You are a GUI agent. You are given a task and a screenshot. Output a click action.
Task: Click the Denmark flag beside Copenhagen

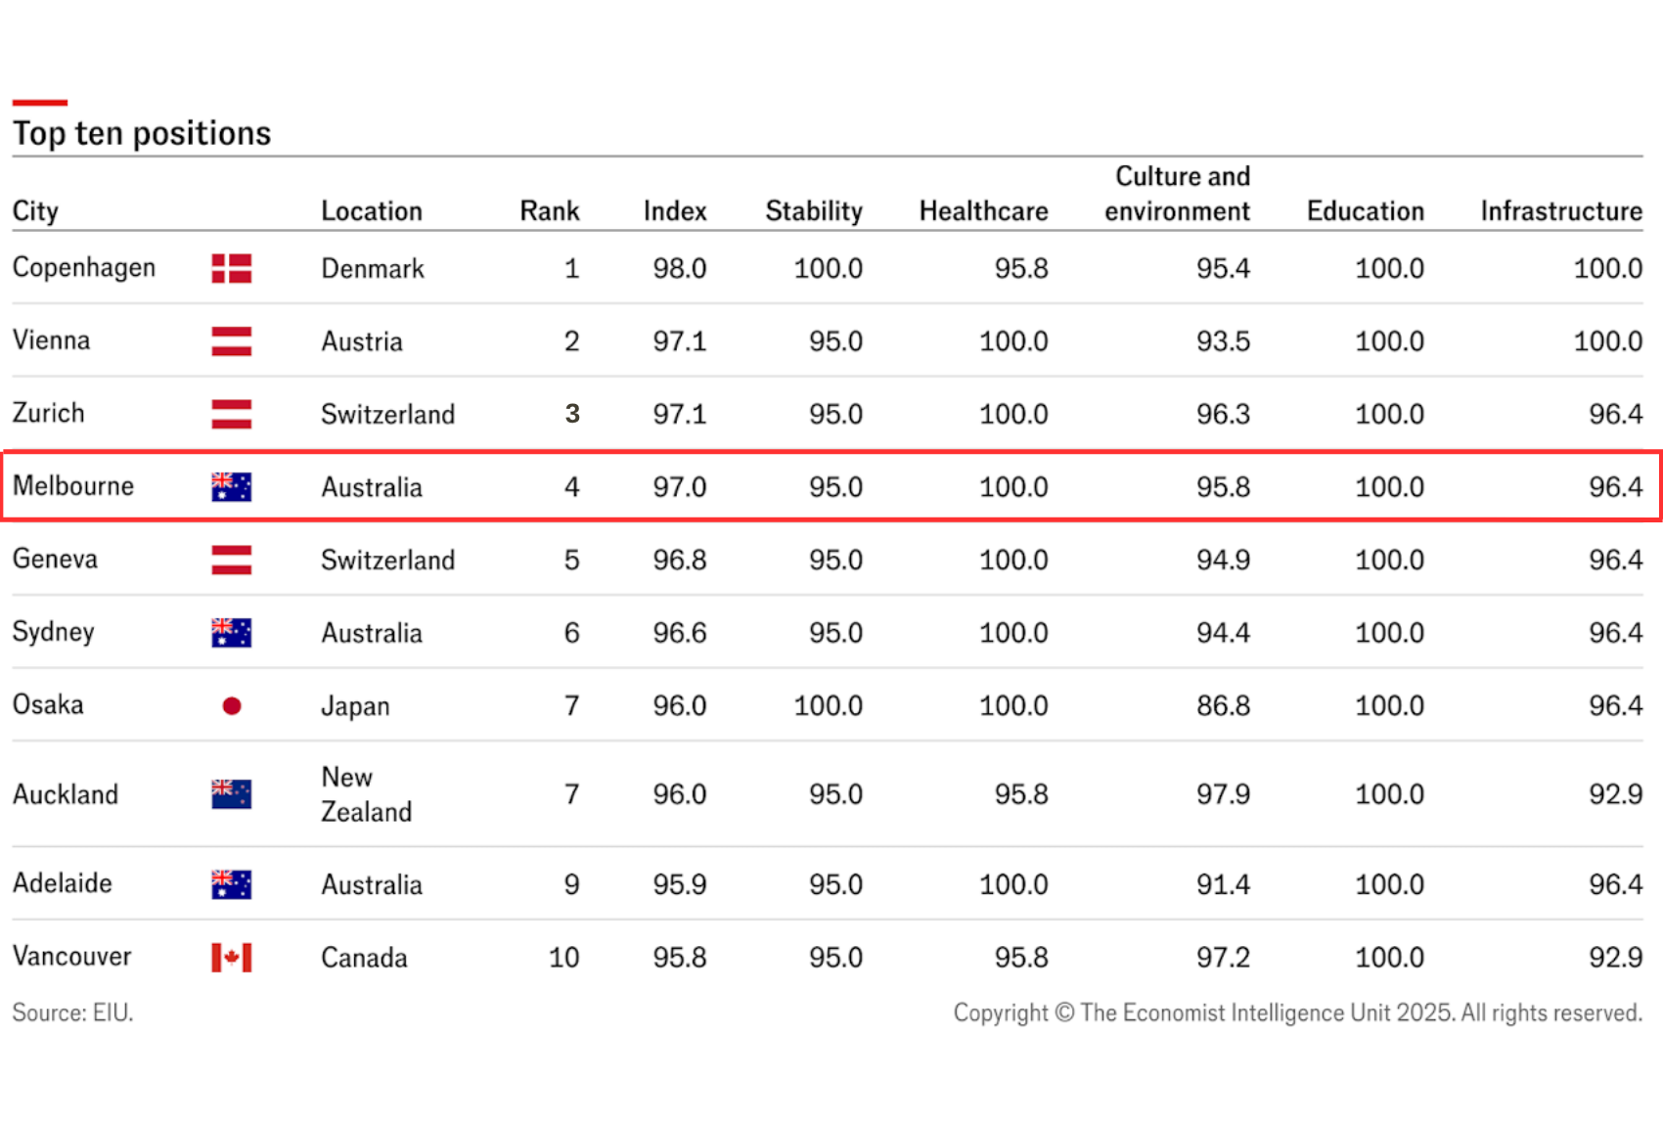click(x=231, y=268)
